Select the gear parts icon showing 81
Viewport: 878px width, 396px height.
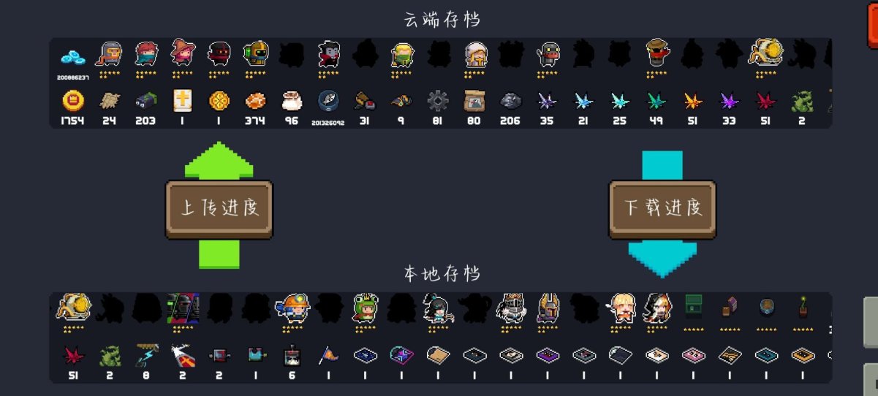pos(437,101)
